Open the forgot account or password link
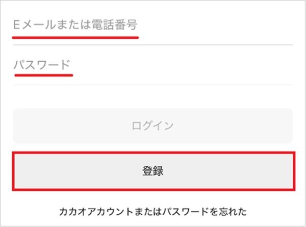This screenshot has width=306, height=227. click(x=153, y=211)
